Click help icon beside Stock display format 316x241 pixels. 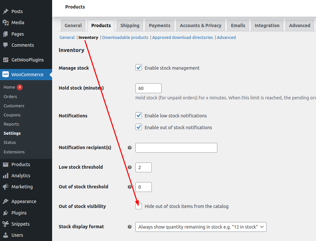(x=129, y=227)
